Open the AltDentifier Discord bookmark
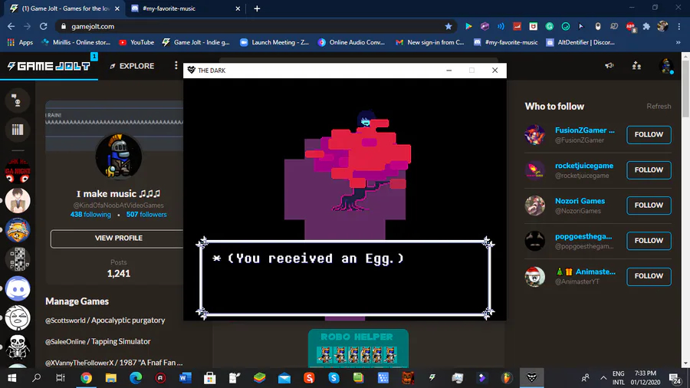This screenshot has width=690, height=388. [x=580, y=43]
